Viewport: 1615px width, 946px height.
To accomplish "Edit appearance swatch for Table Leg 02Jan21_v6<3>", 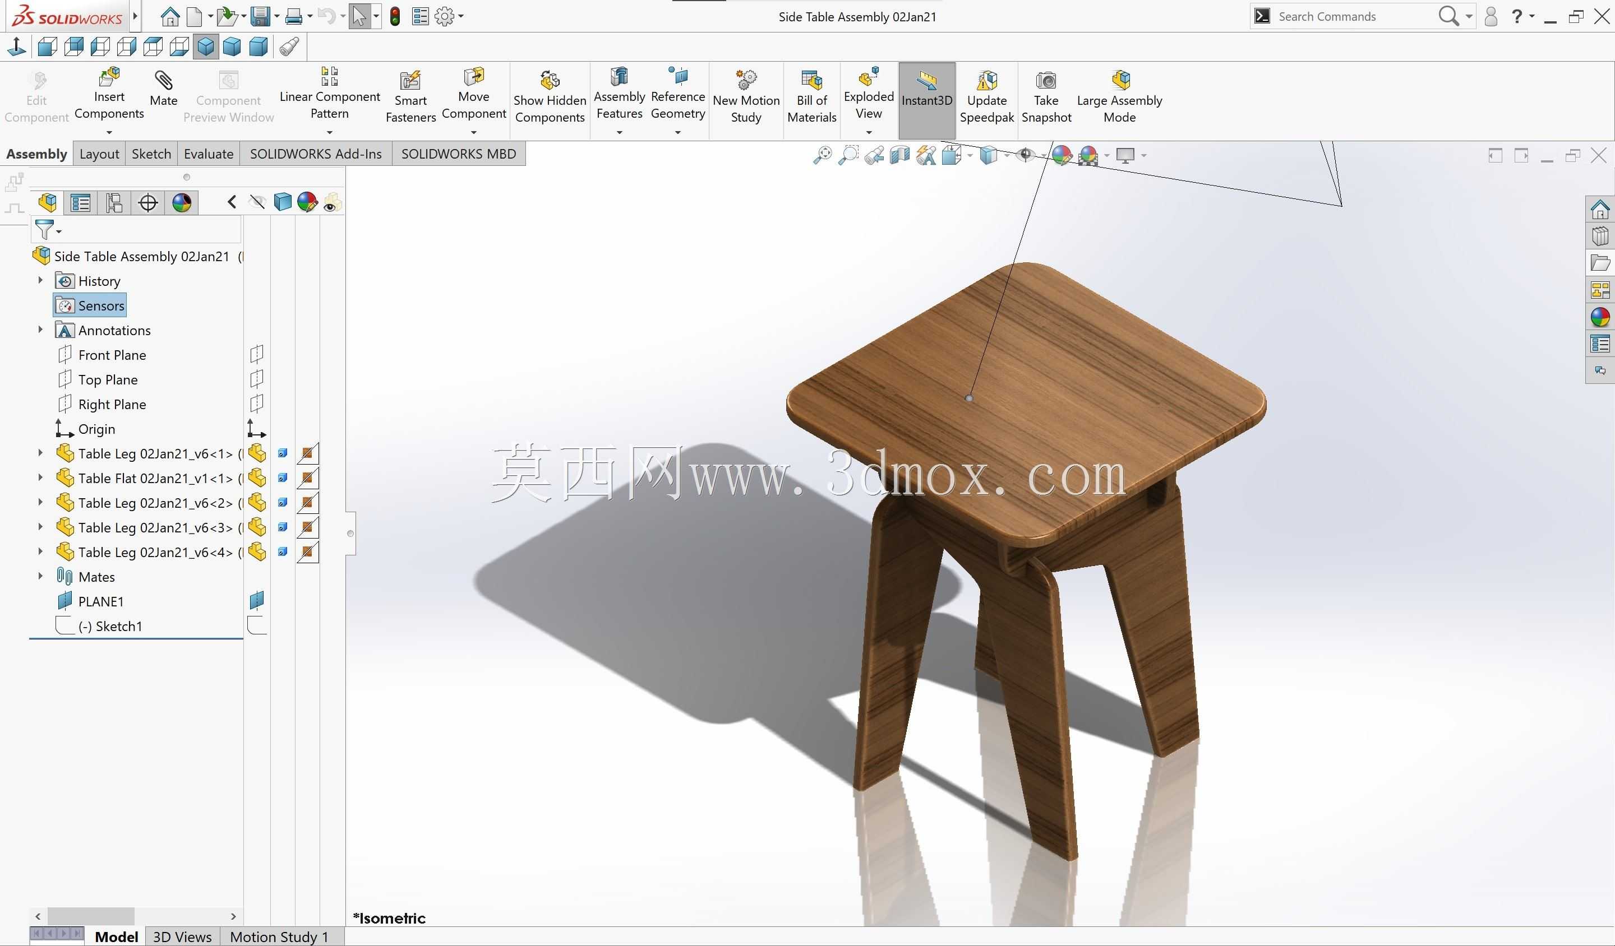I will tap(308, 527).
